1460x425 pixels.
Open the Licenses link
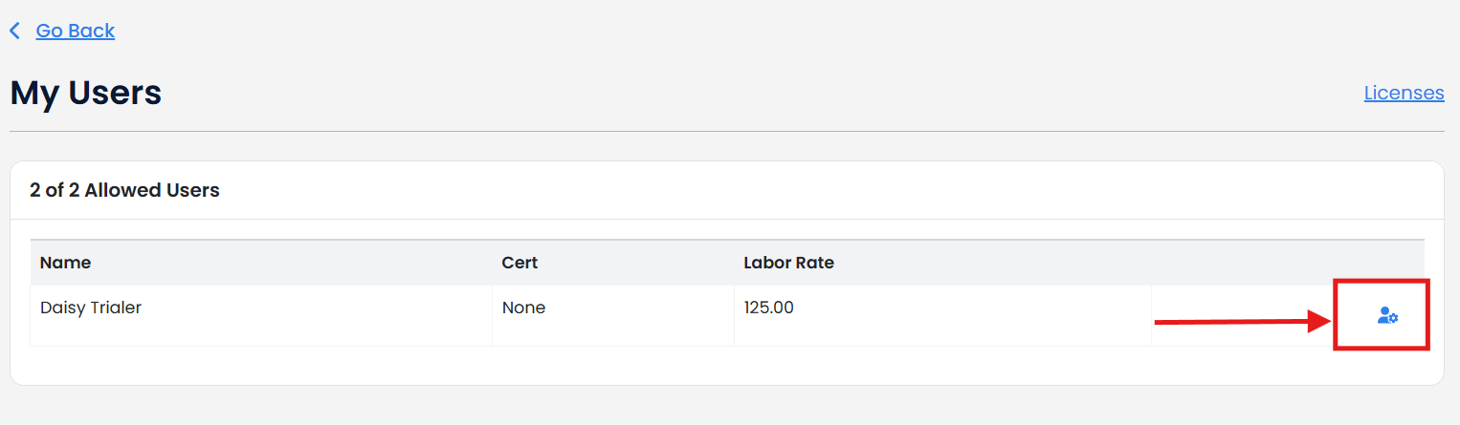coord(1404,93)
